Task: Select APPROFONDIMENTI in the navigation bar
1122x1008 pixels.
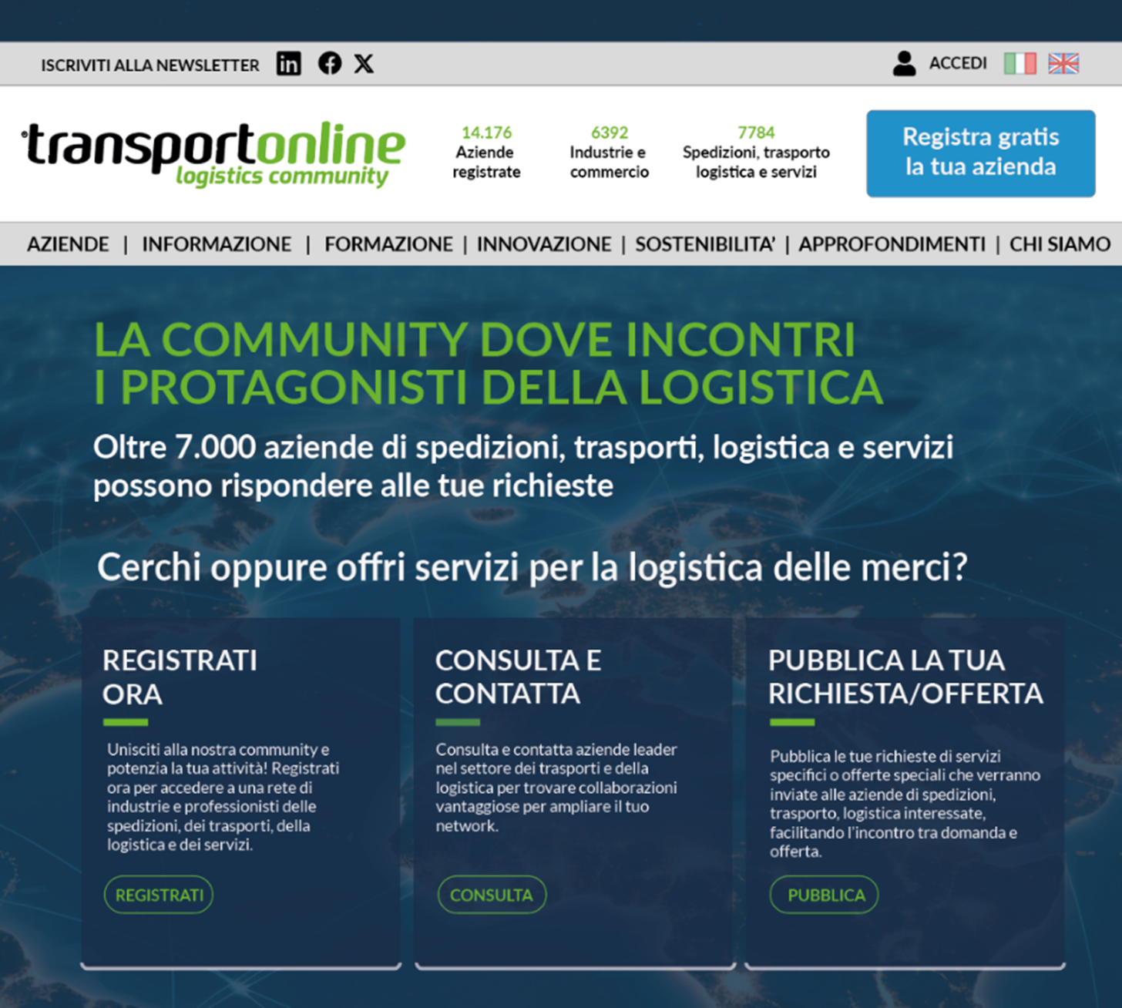Action: (892, 244)
